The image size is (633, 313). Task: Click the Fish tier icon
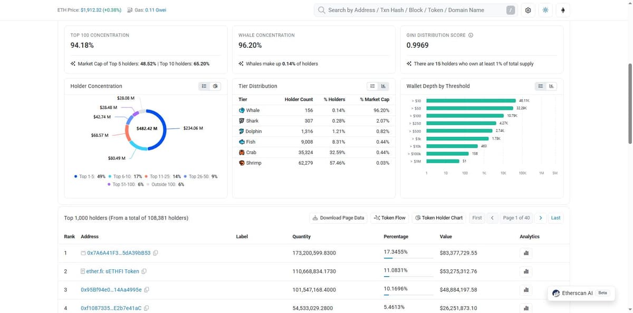pyautogui.click(x=242, y=142)
